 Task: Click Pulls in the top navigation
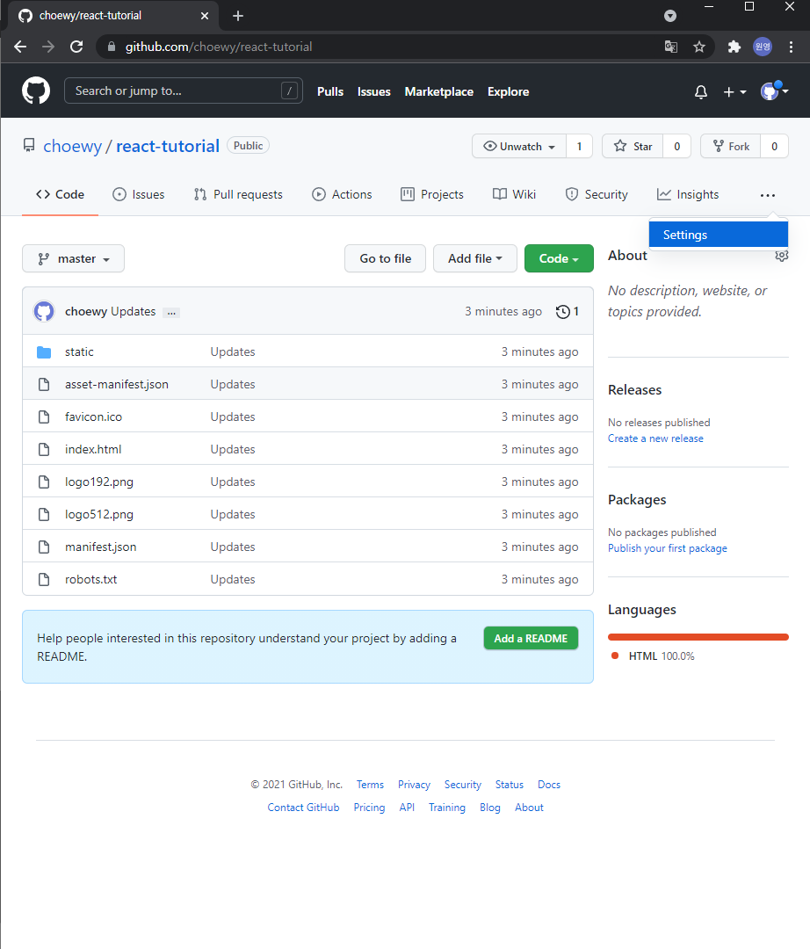[x=330, y=92]
